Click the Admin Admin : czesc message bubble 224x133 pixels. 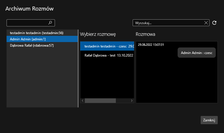click(197, 53)
